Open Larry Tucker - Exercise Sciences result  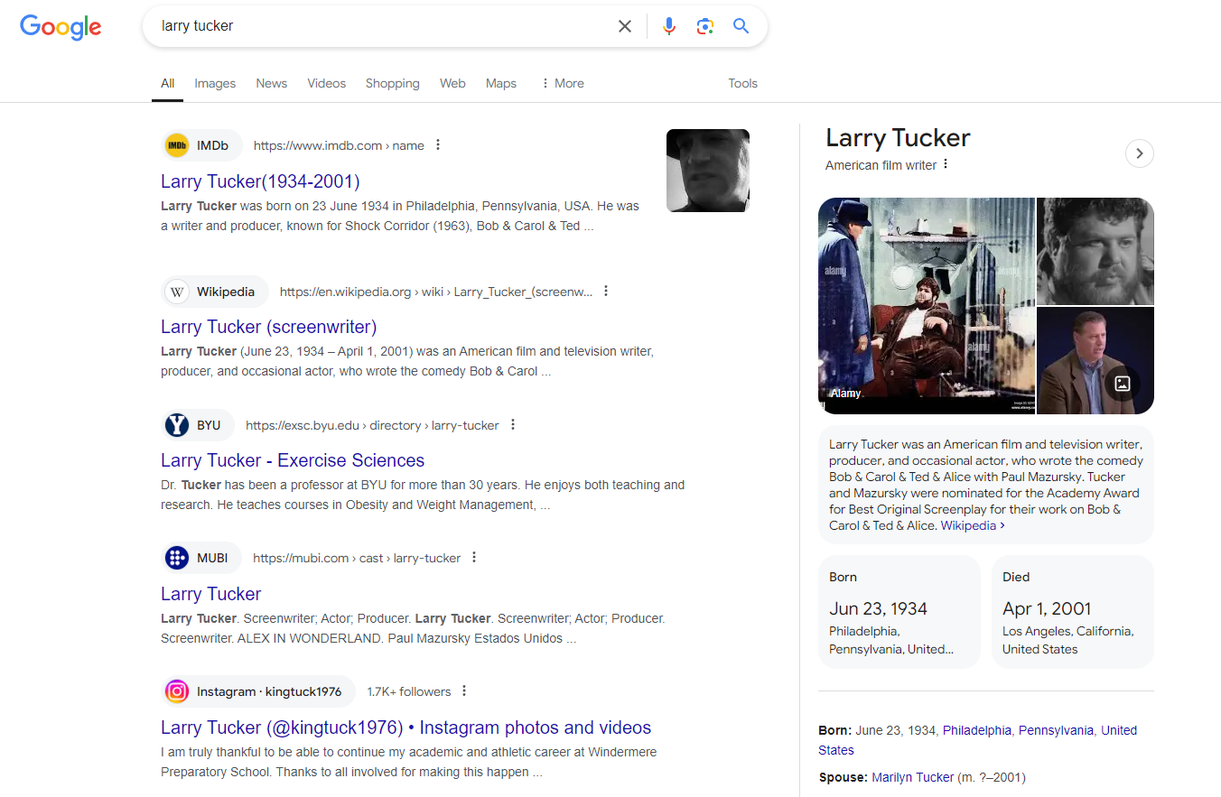click(292, 460)
